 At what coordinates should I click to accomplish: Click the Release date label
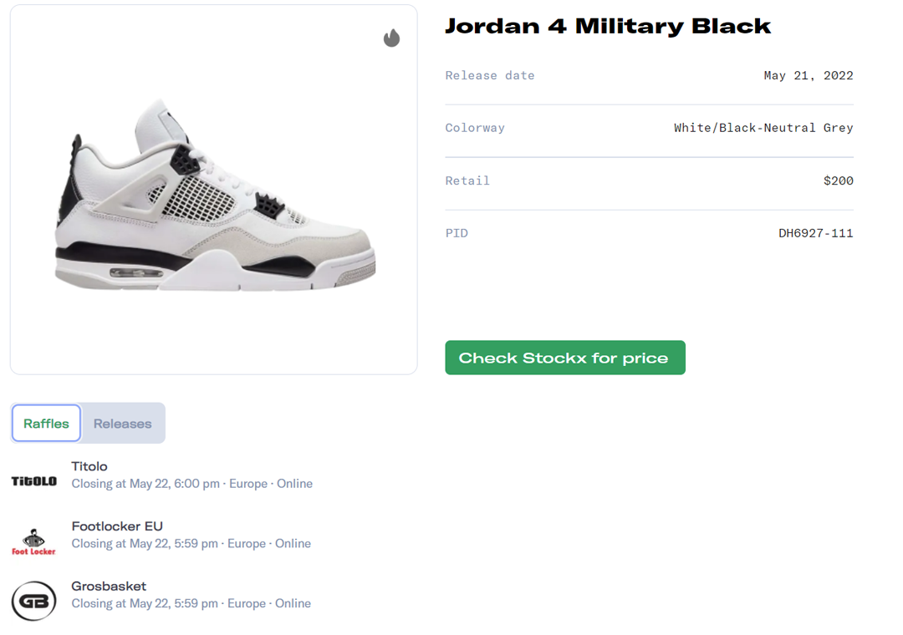[490, 75]
